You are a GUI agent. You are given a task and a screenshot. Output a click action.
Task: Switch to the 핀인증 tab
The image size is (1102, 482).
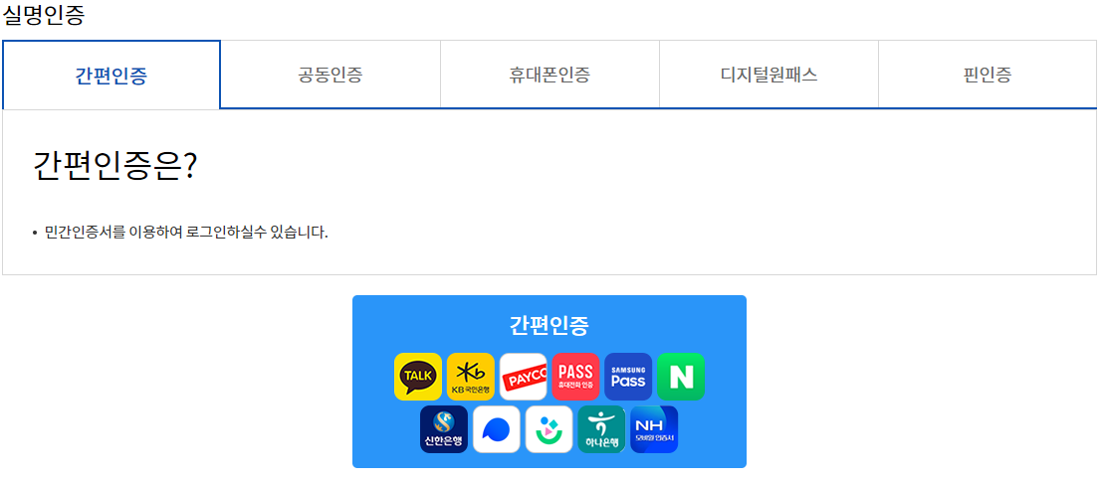[x=988, y=76]
